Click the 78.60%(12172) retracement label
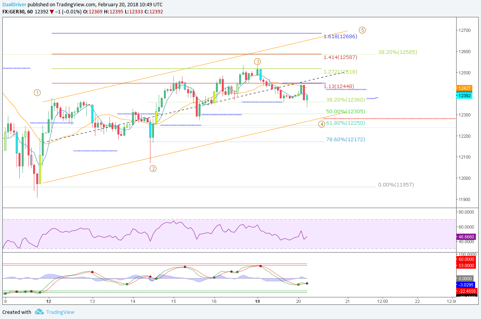The height and width of the screenshot is (319, 481). (345, 140)
